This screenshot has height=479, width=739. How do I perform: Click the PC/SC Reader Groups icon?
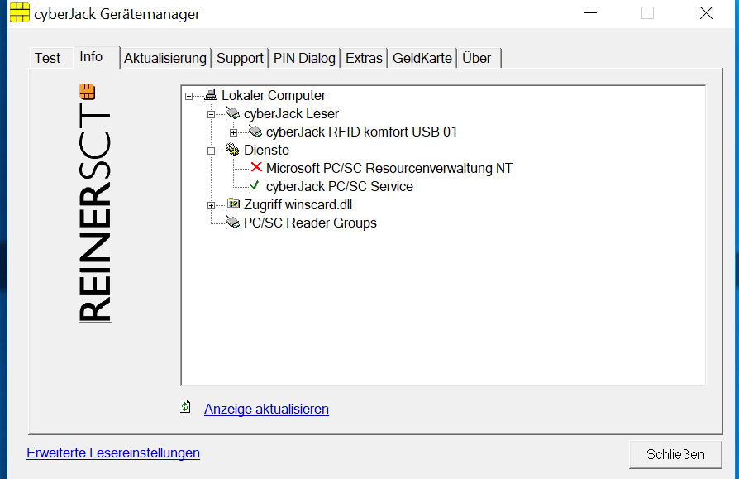click(233, 222)
